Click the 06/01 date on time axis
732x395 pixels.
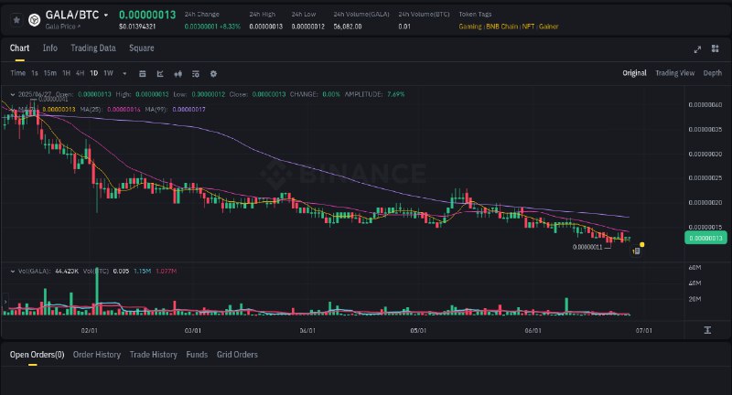tap(533, 330)
